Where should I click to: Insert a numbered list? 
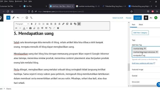43,24
